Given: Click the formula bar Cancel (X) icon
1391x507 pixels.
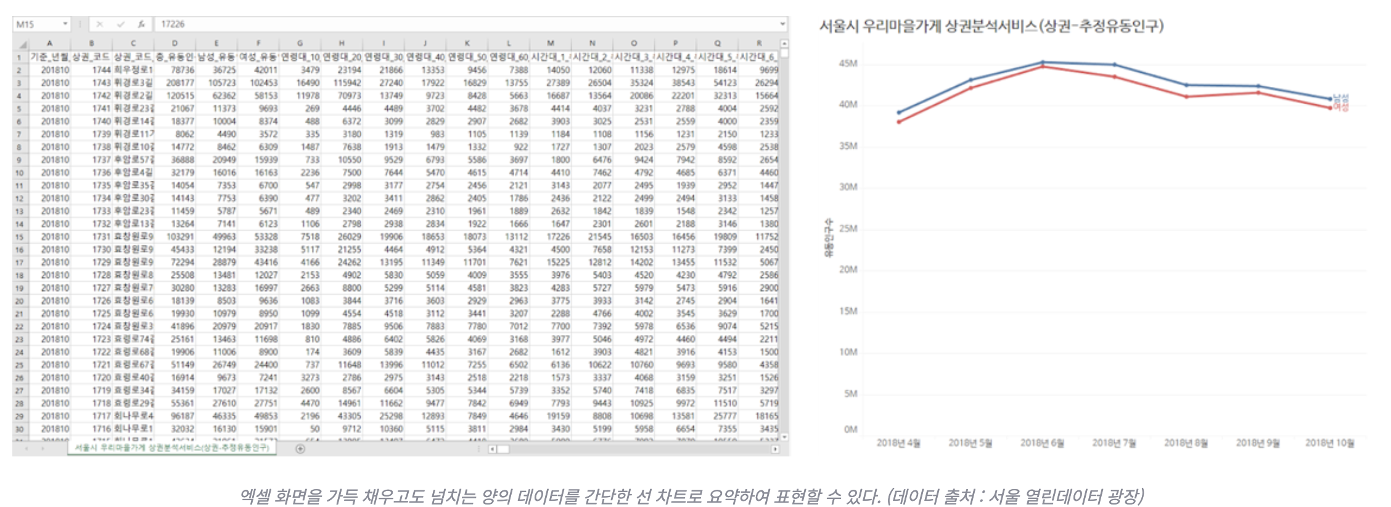Looking at the screenshot, I should [100, 24].
